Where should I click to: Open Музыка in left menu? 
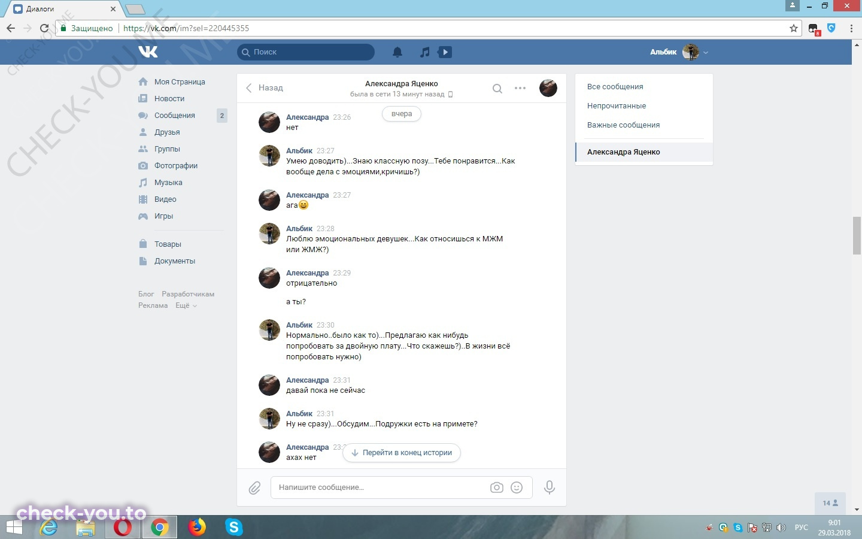168,183
